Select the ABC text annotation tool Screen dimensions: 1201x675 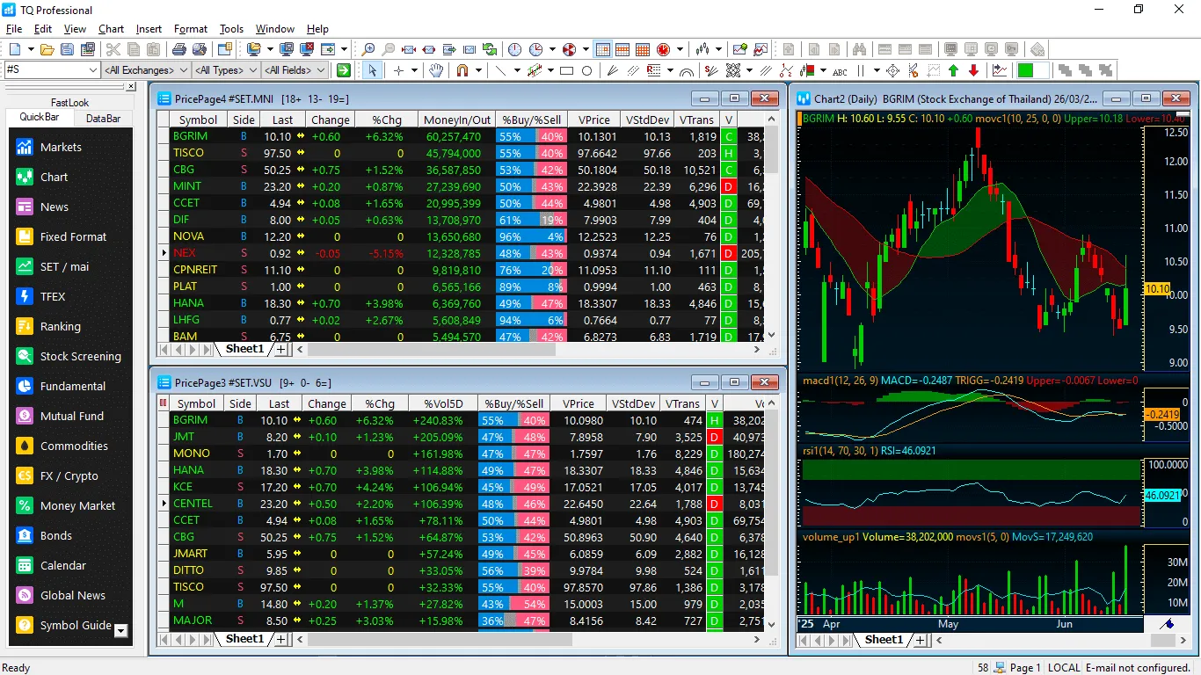coord(840,70)
